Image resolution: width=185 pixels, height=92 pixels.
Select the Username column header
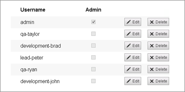point(33,10)
